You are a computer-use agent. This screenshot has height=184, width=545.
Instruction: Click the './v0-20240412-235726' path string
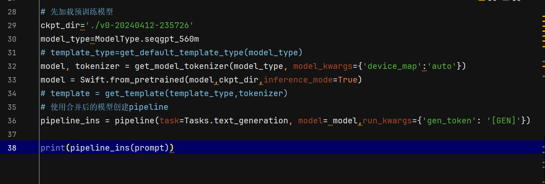click(140, 25)
